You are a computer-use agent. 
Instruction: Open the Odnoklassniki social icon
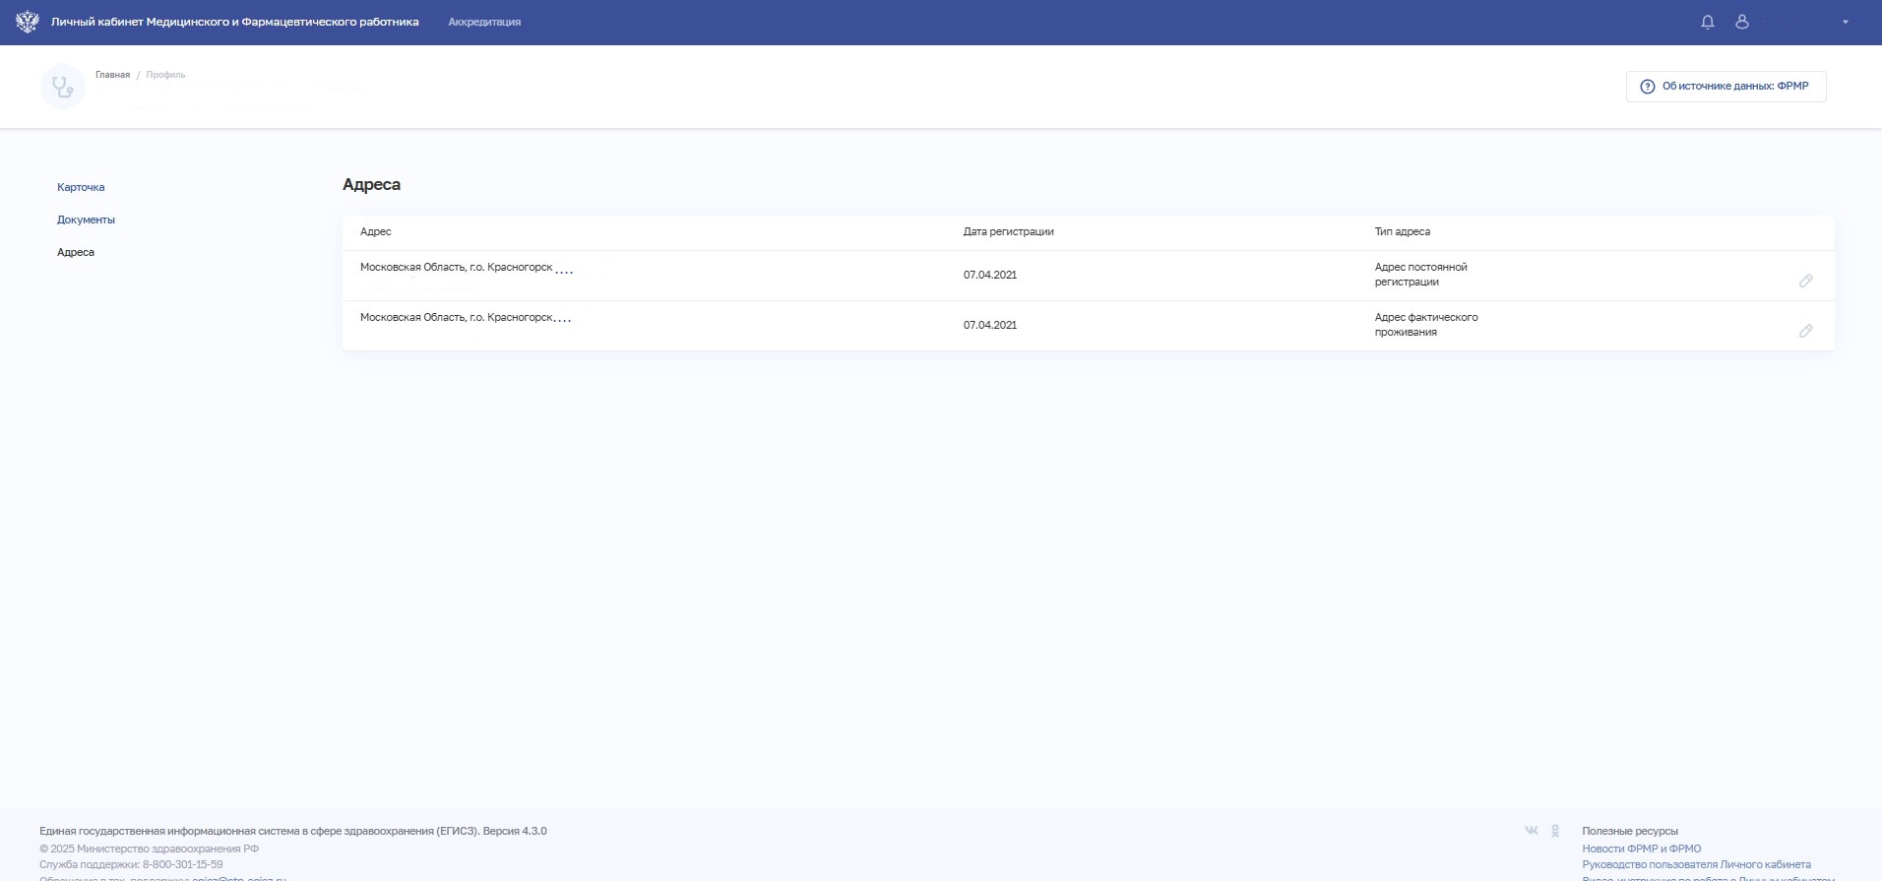1555,831
